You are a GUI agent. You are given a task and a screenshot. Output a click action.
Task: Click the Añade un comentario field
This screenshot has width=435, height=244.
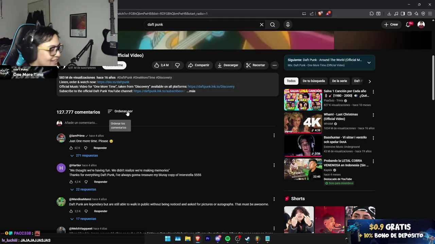170,123
